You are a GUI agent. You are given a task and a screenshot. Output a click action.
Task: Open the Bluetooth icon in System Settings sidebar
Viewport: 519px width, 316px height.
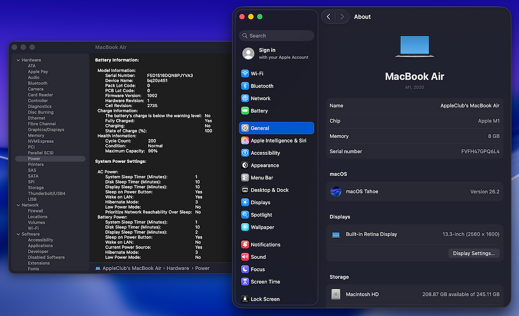[245, 86]
